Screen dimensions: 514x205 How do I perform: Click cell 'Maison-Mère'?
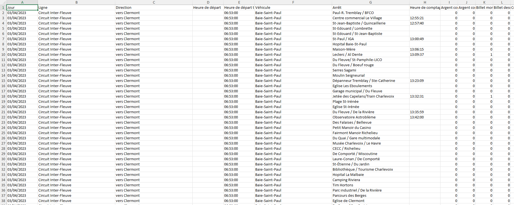pos(371,49)
